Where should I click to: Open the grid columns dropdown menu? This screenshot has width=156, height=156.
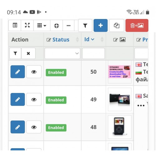click(x=42, y=26)
